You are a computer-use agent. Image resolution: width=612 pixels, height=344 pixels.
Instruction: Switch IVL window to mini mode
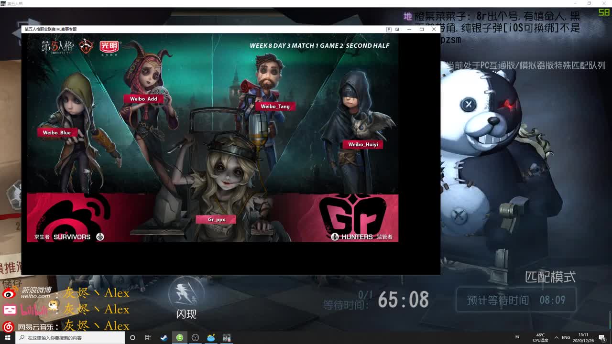397,29
